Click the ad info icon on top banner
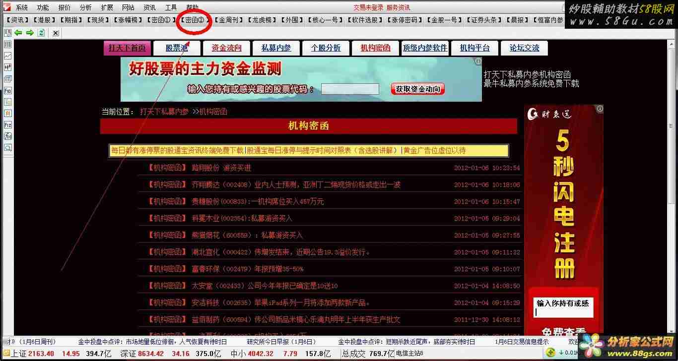678x361 pixels. (478, 61)
